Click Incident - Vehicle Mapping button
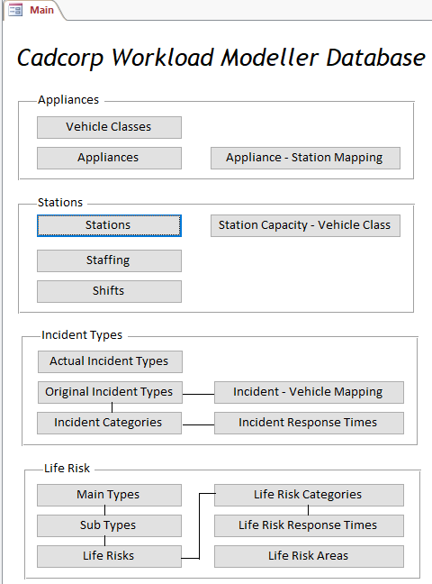The height and width of the screenshot is (584, 432). (309, 392)
